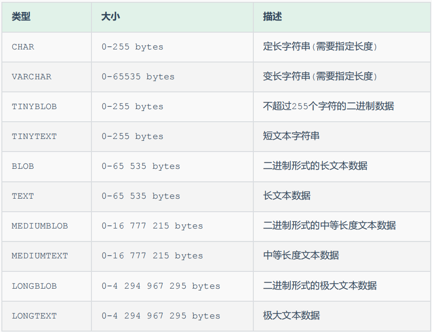Click the 0-65535 bytes size for VARCHAR
Viewport: 432px width, 332px height.
[x=138, y=77]
